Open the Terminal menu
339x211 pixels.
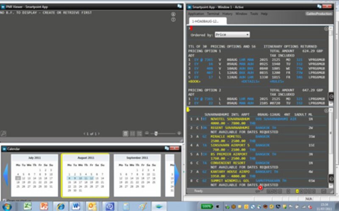(213, 14)
